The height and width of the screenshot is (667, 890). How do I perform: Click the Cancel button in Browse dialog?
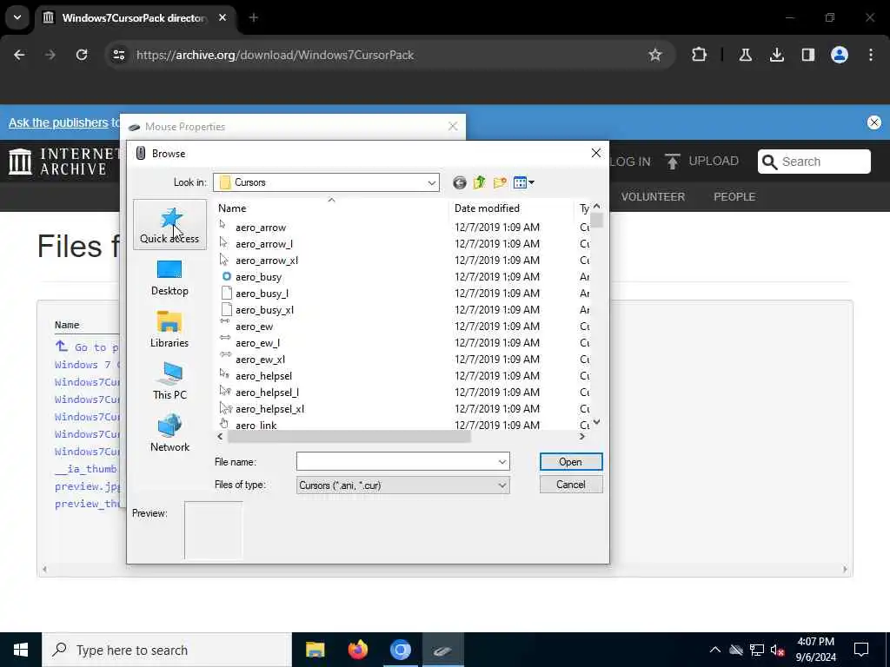[x=570, y=485]
